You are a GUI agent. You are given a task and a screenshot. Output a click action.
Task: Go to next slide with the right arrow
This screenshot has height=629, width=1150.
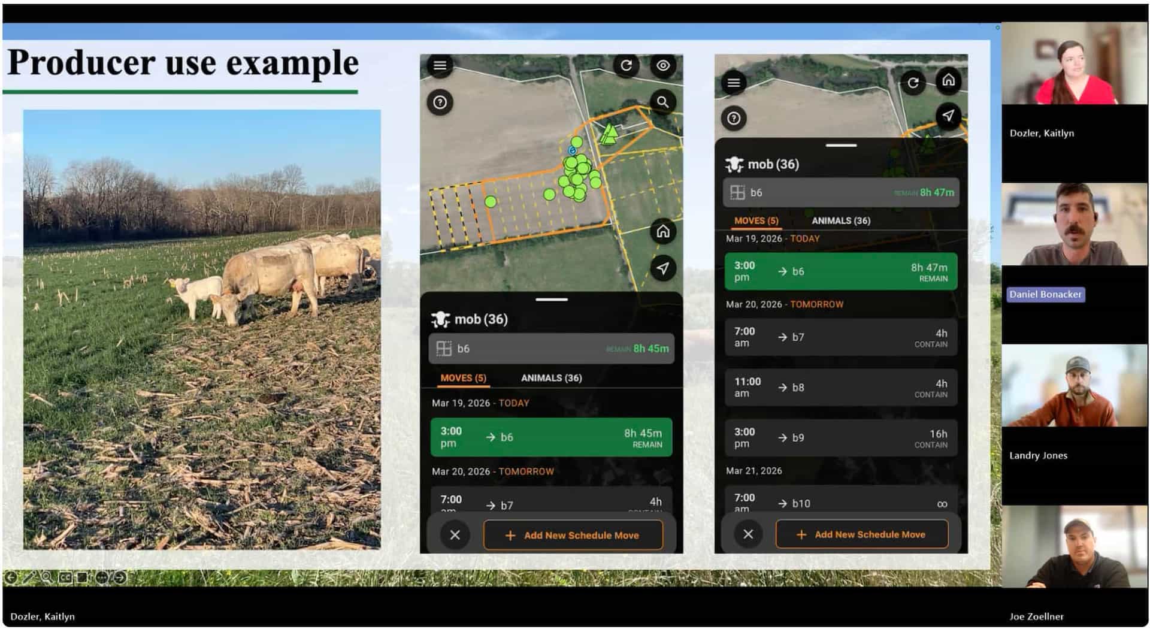120,577
